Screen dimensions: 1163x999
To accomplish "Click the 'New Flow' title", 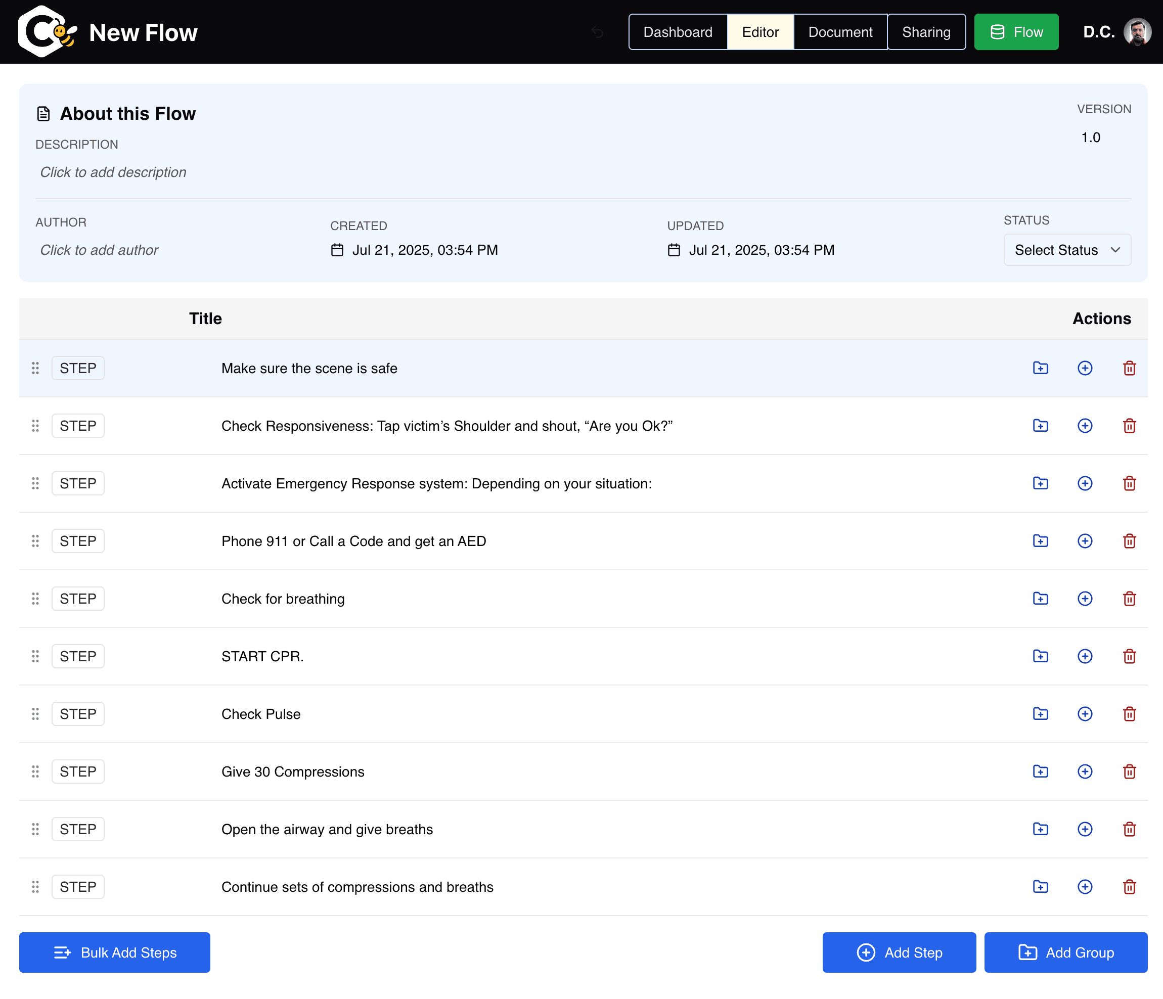I will click(x=143, y=32).
